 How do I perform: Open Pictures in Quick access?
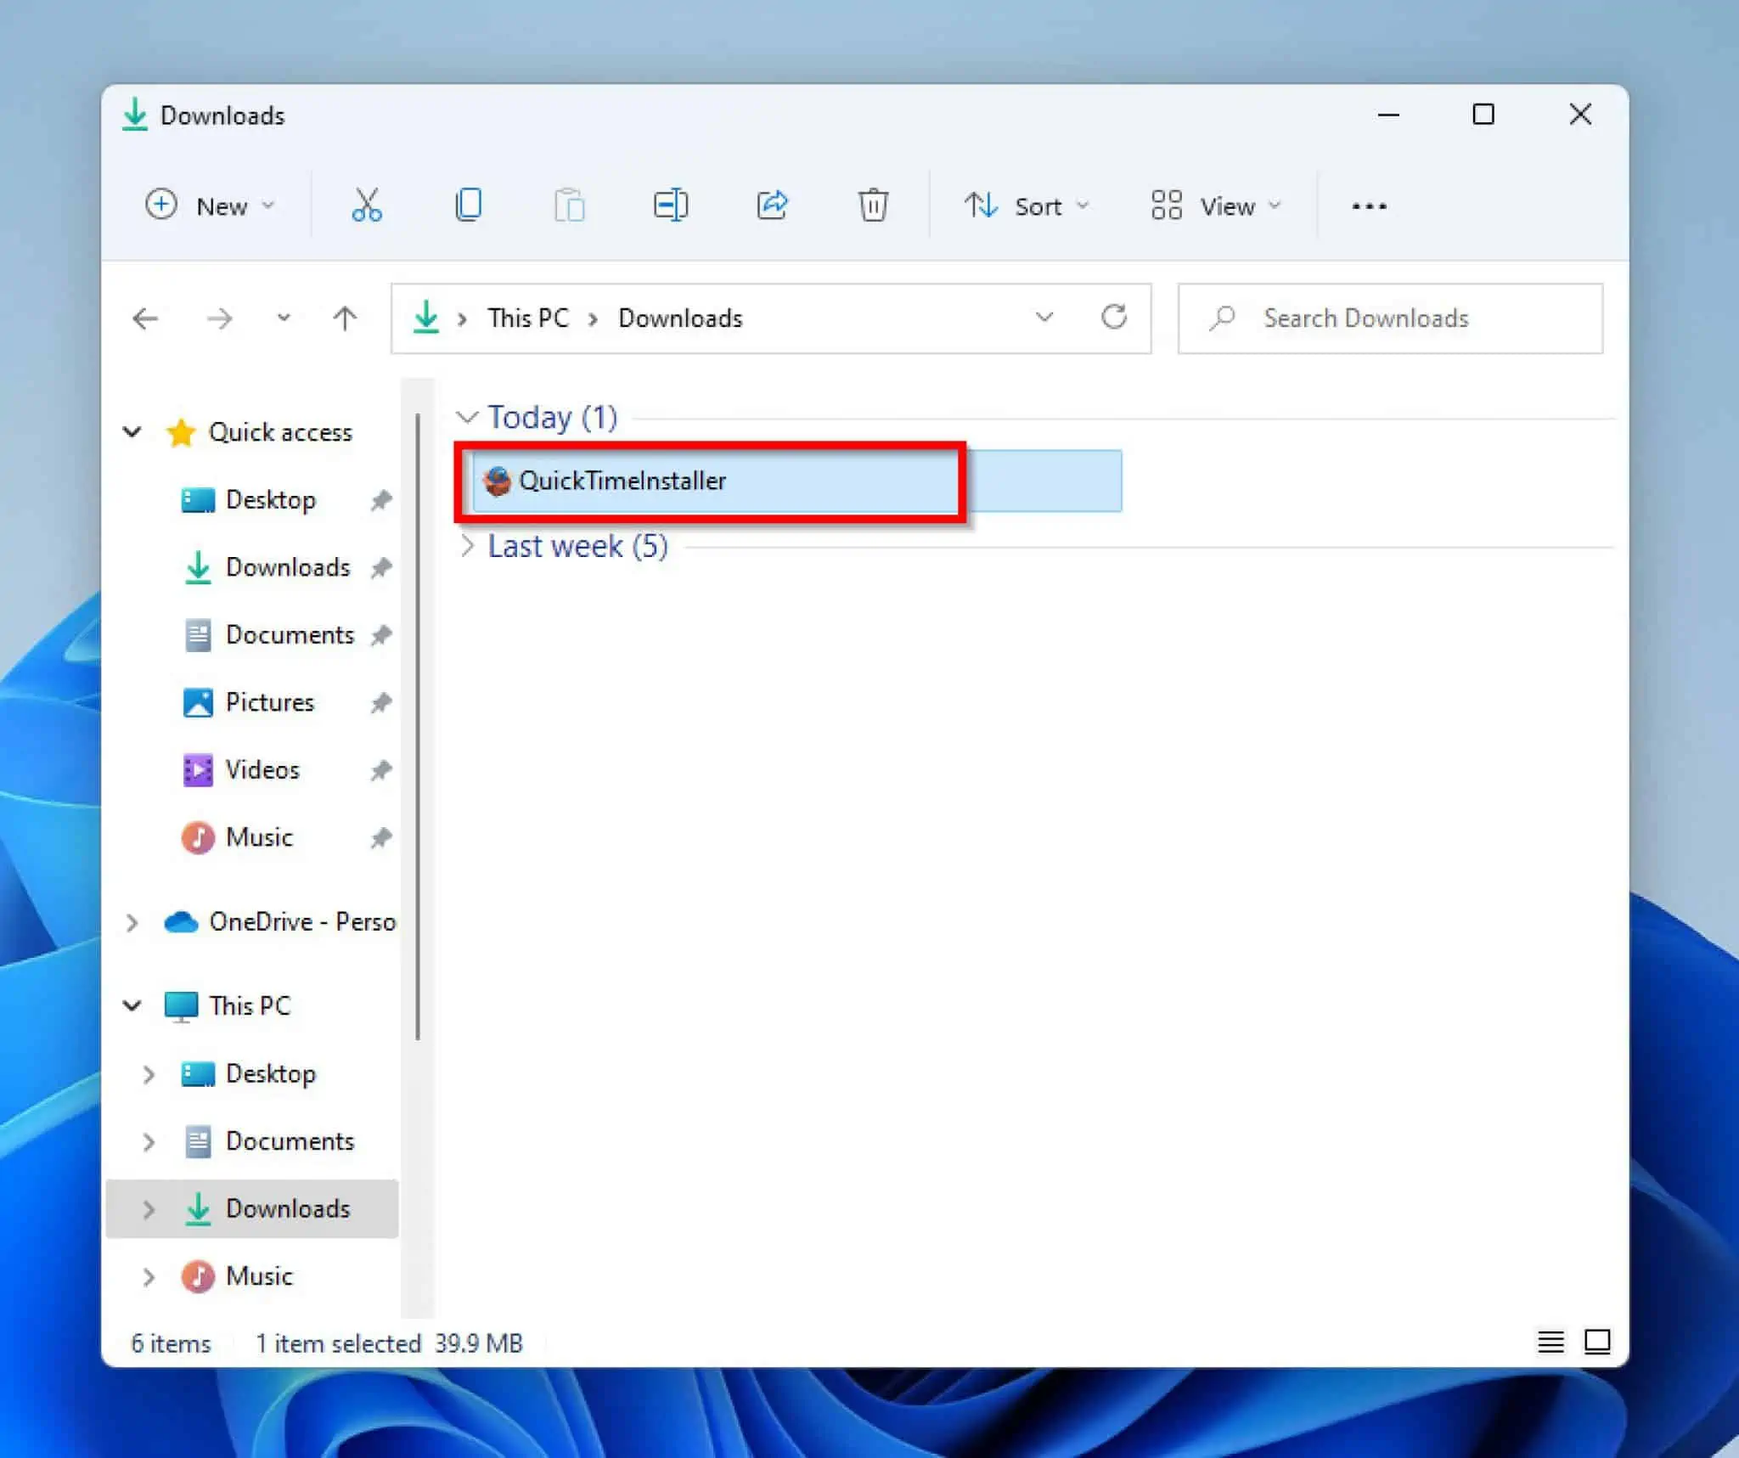click(270, 702)
